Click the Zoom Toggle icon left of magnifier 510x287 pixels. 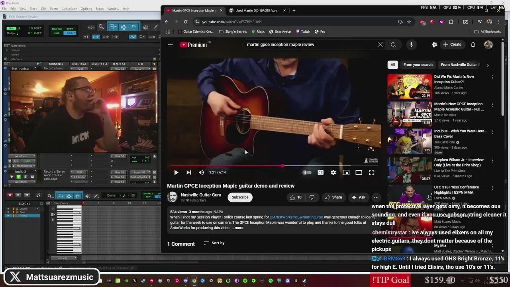pyautogui.click(x=91, y=27)
